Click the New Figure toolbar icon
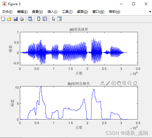 pyautogui.click(x=3, y=19)
